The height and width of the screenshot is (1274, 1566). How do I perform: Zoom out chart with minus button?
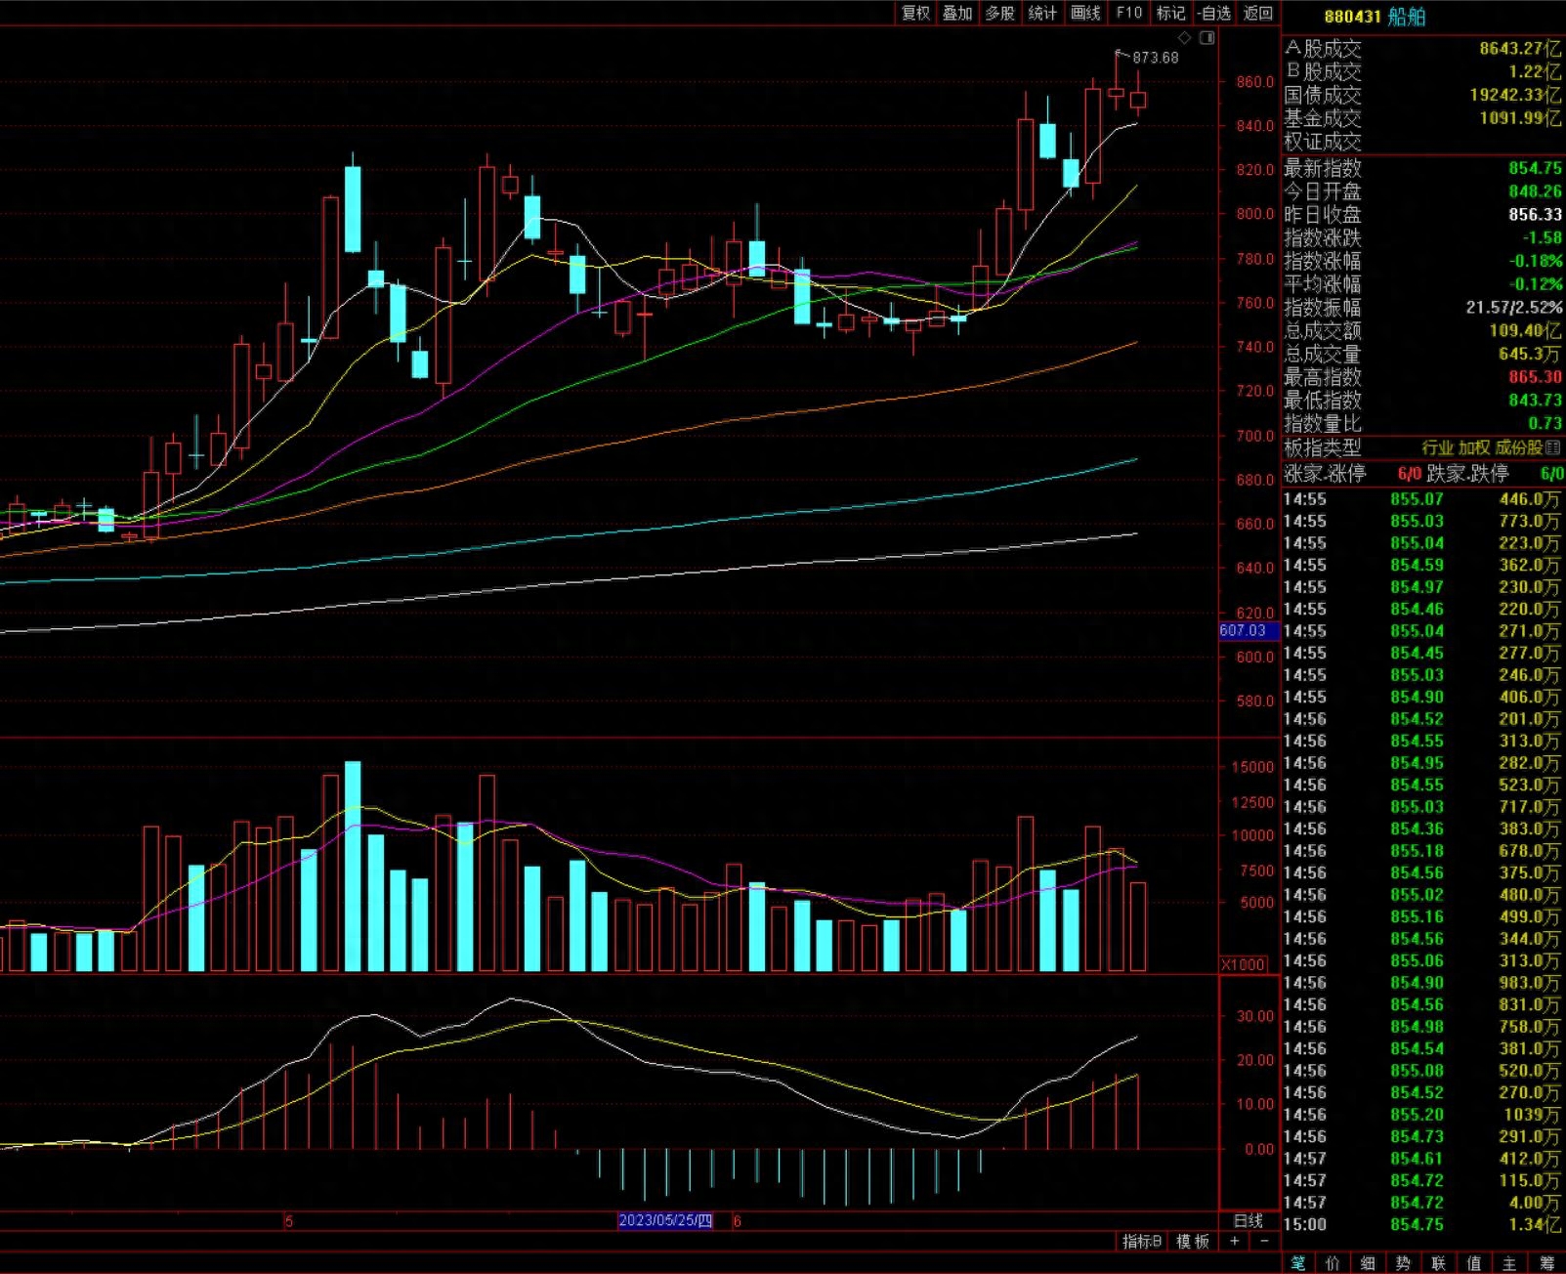click(x=1264, y=1241)
